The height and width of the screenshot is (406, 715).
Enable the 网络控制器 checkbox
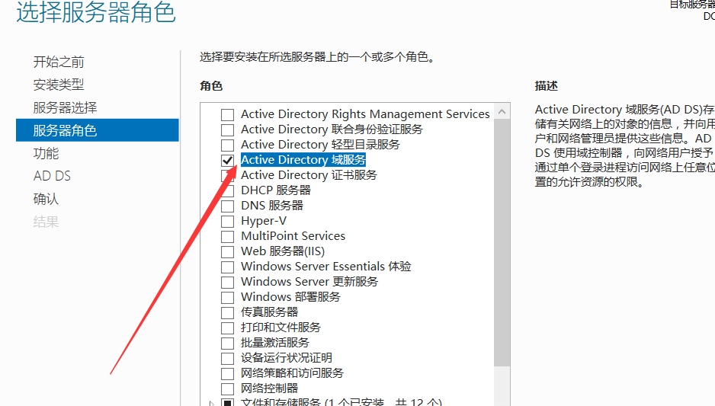(x=227, y=388)
